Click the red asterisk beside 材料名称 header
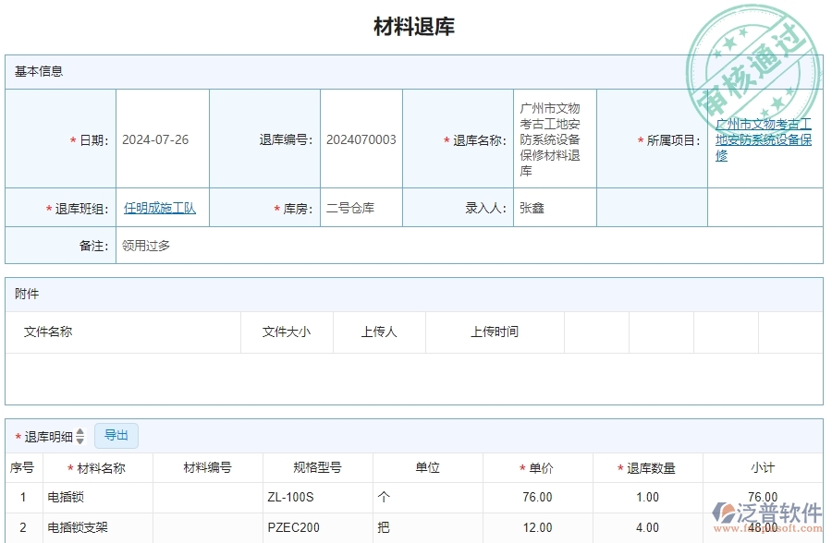 coord(69,468)
